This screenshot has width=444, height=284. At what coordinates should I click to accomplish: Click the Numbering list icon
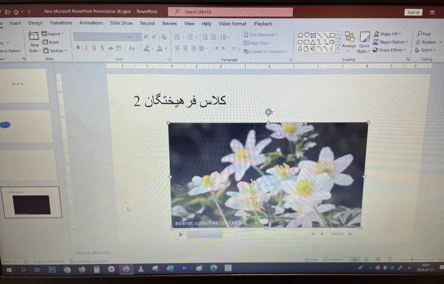pos(191,37)
